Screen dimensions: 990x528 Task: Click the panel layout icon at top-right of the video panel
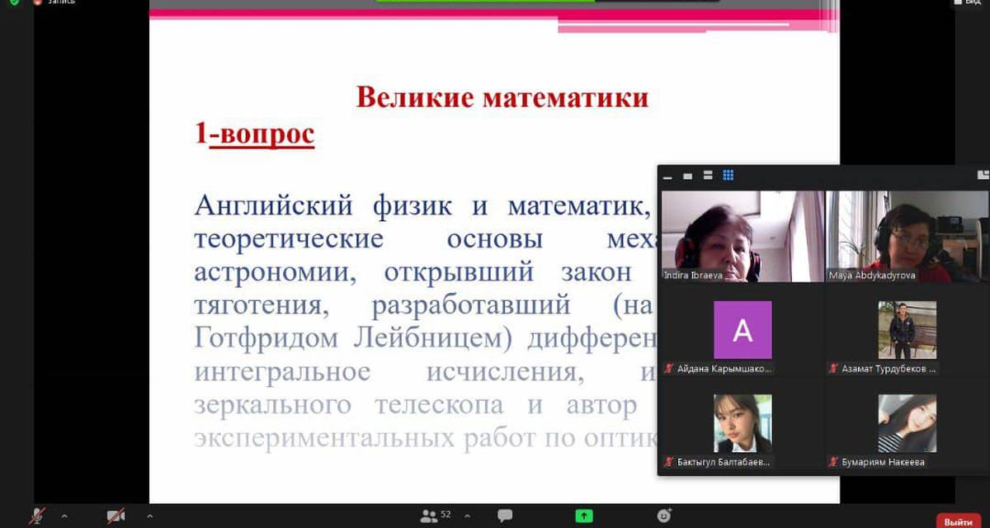coord(982,175)
